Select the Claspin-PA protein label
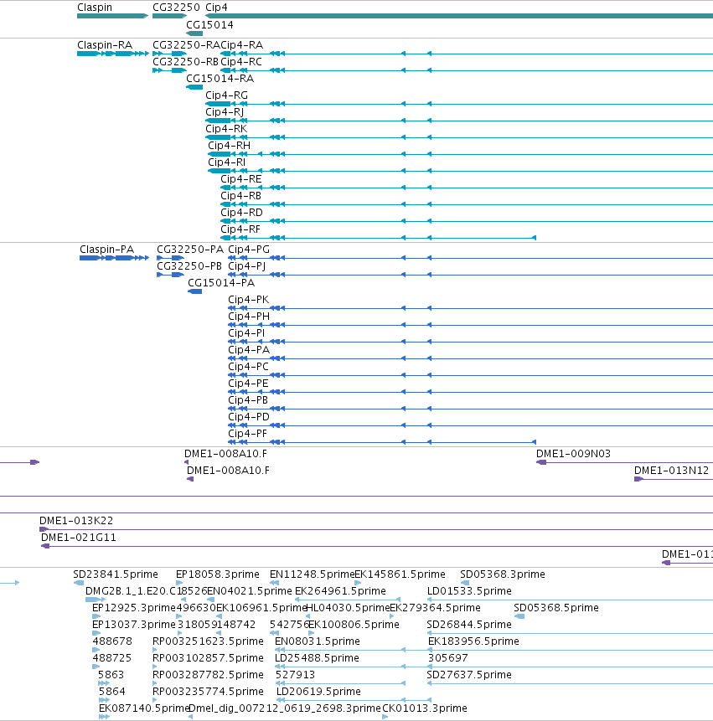This screenshot has width=713, height=721. [x=106, y=250]
